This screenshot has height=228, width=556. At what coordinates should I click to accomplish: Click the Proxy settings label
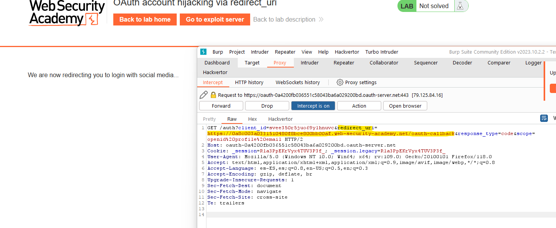tap(361, 82)
